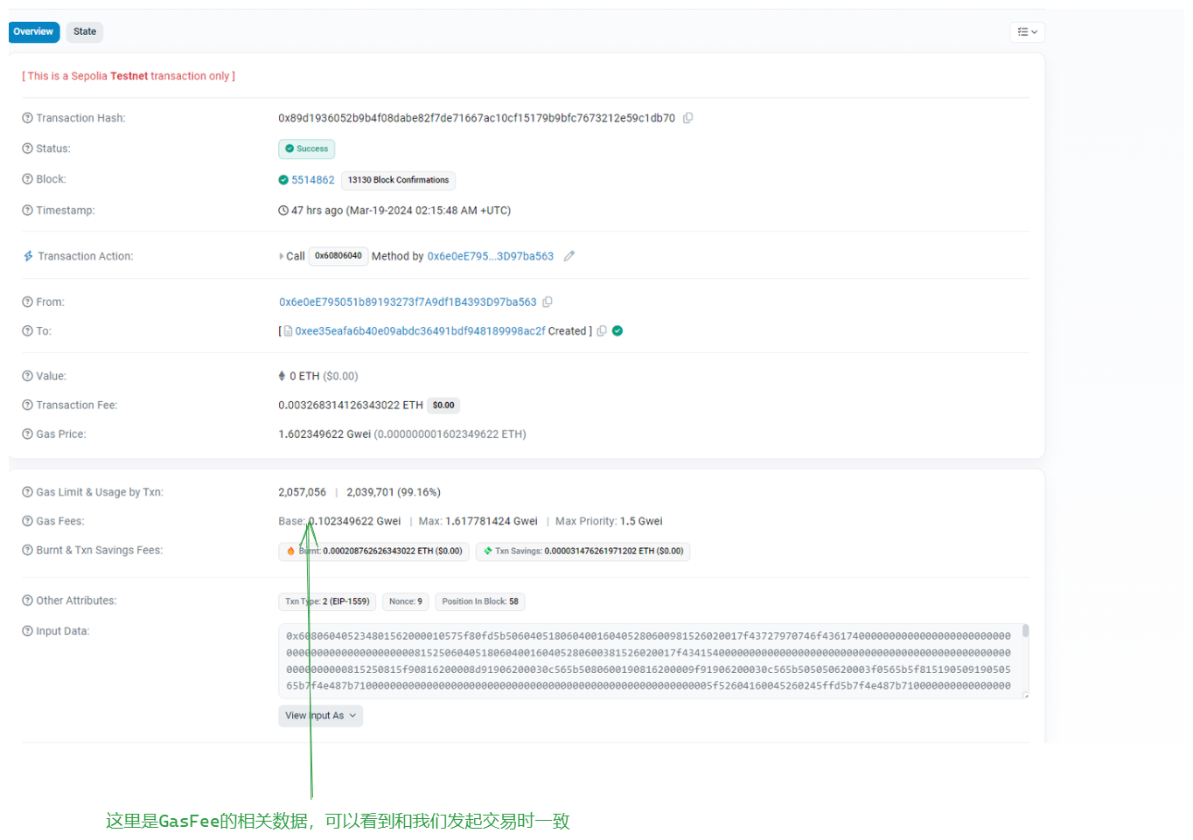Click the edit pencil next to the method address

click(x=569, y=255)
